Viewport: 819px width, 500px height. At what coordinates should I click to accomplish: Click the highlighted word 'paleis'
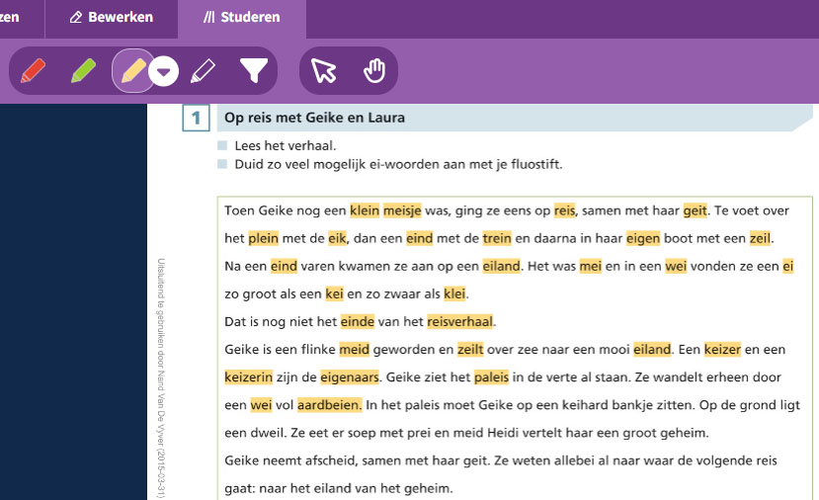tap(491, 376)
